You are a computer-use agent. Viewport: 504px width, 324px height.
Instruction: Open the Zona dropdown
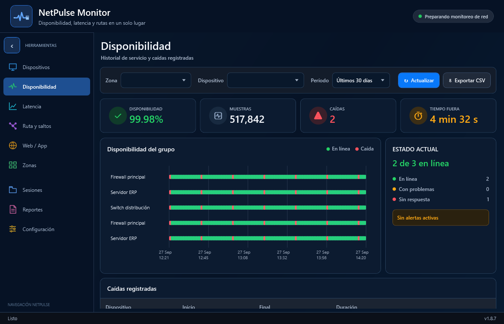click(x=156, y=80)
